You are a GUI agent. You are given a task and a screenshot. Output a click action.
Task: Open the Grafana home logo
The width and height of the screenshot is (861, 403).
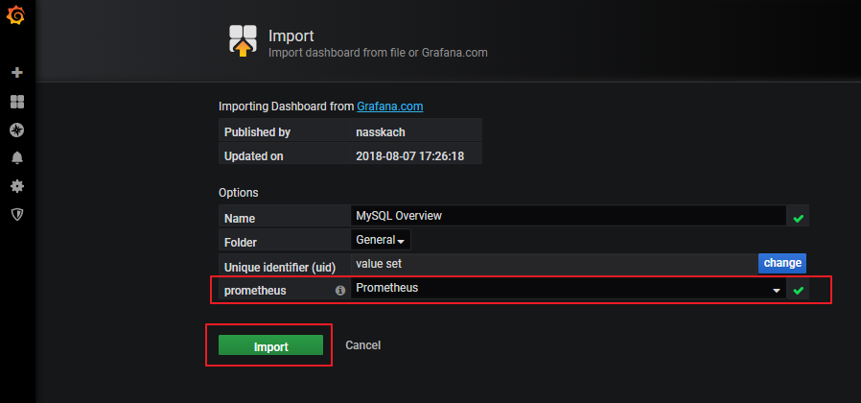tap(15, 15)
